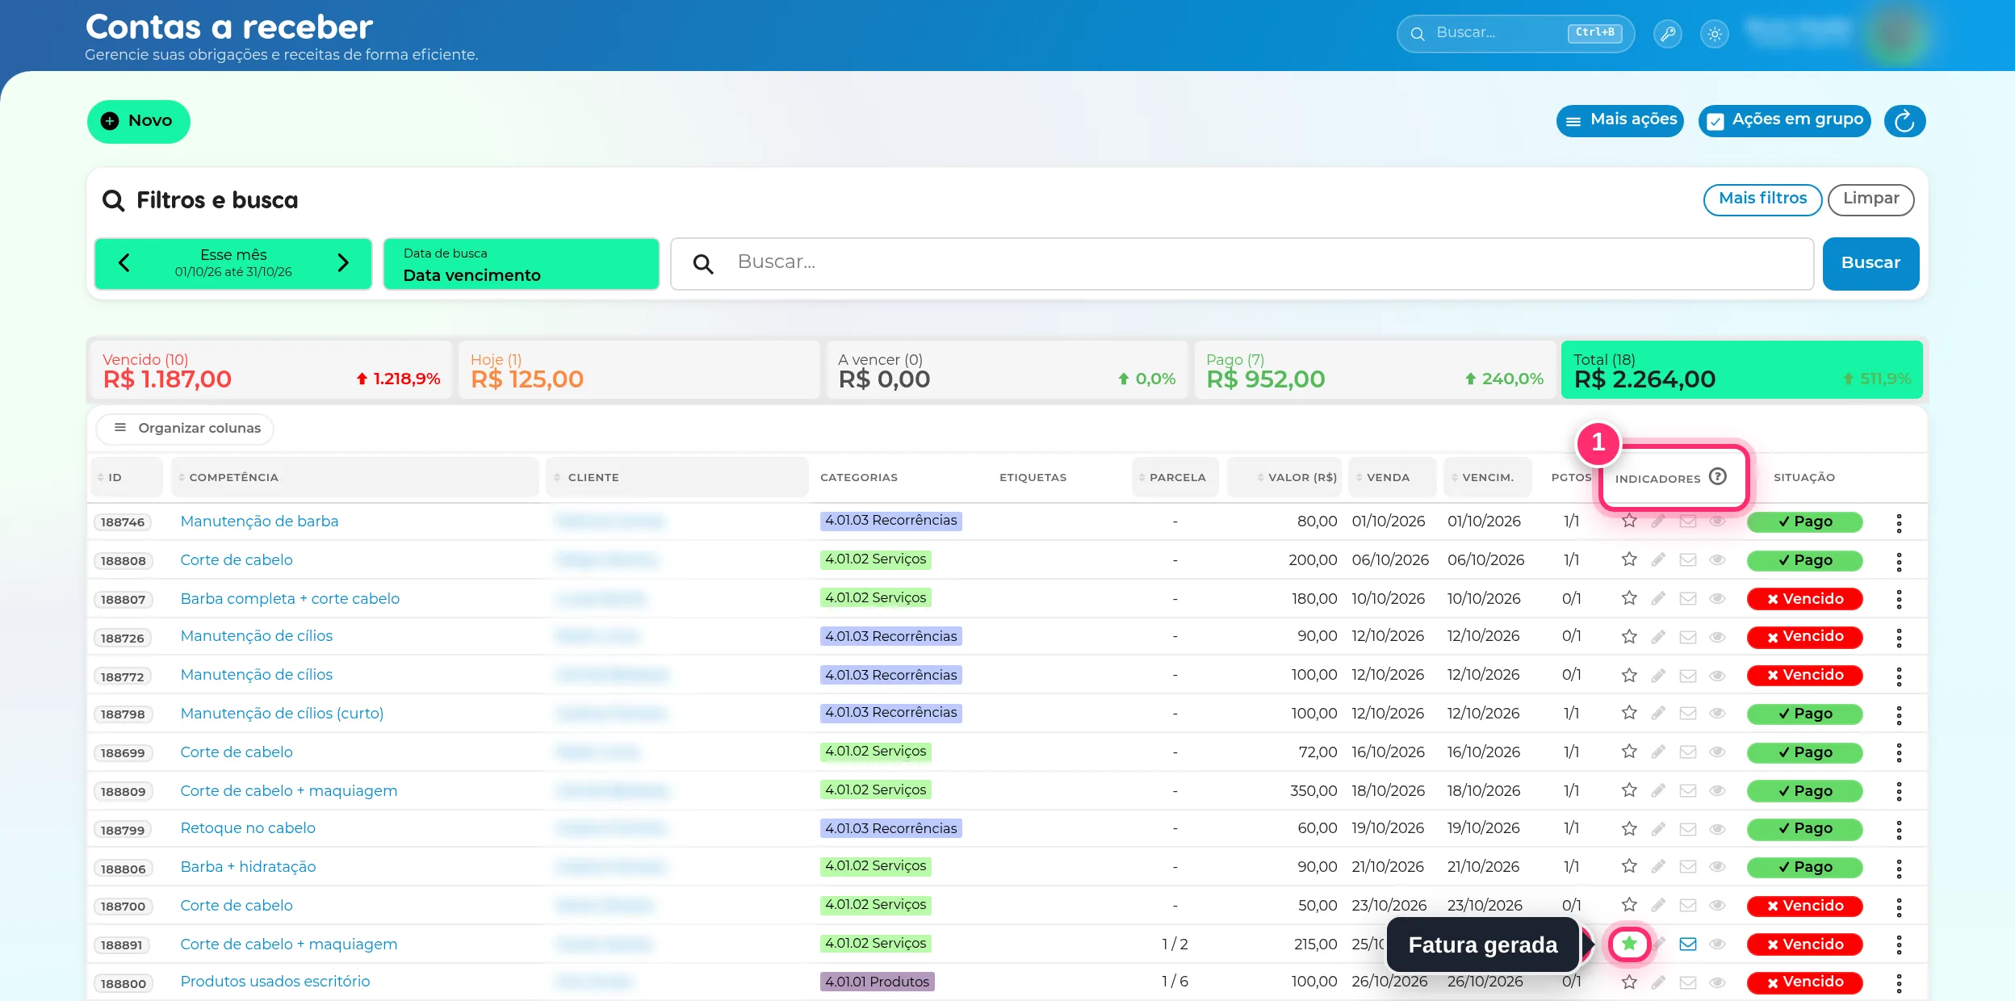
Task: Enable Ações em grupo checkbox button
Action: [1784, 121]
